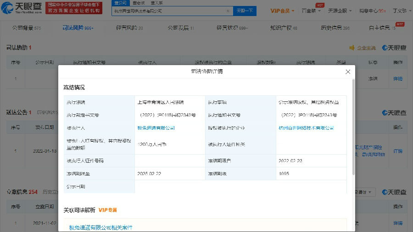Open 极兔速递有限公司相关案件 link
Viewport: 413px width, 232px height.
tap(100, 227)
